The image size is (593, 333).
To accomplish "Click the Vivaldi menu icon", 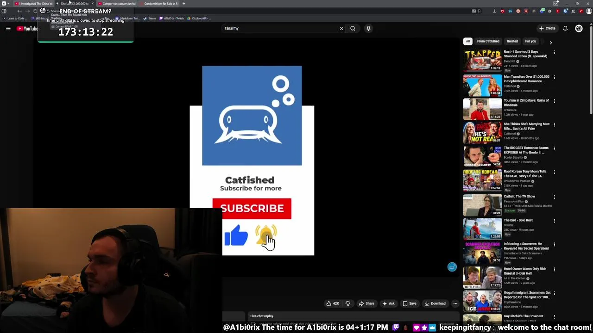I will [x=4, y=4].
